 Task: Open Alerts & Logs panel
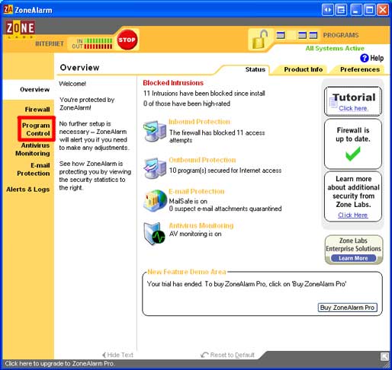(x=27, y=190)
